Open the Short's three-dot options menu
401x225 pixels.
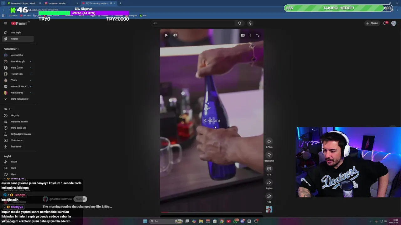(x=250, y=35)
